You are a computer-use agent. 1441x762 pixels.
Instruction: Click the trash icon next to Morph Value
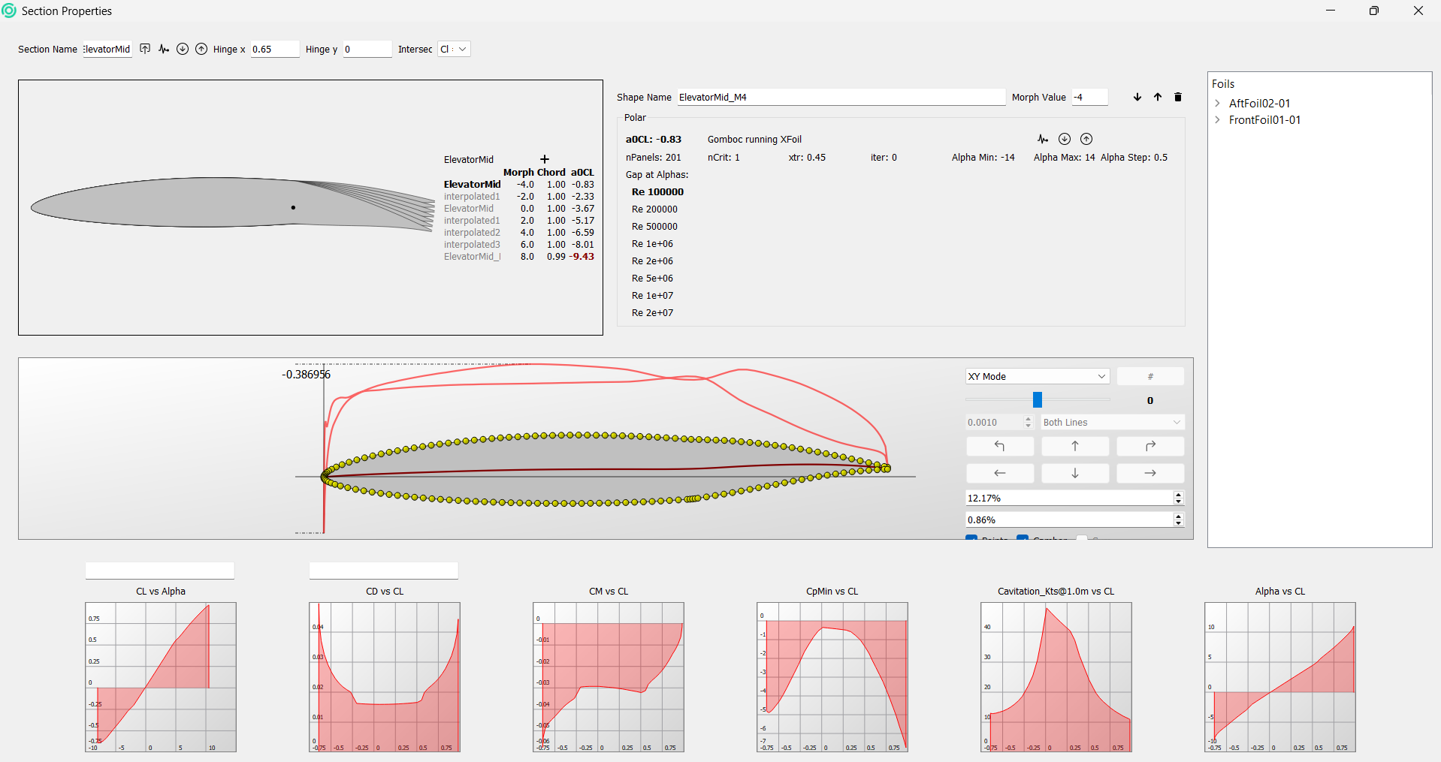1177,97
